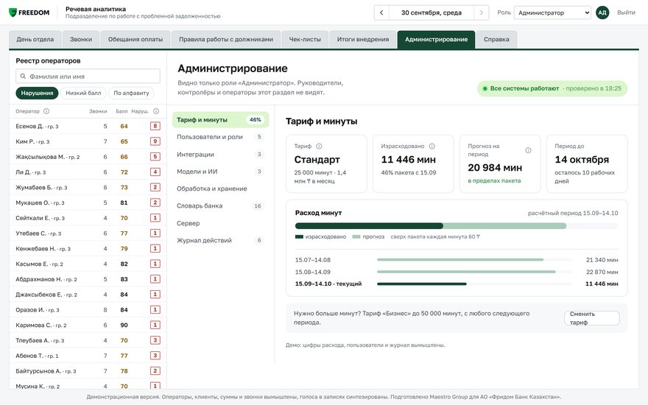Select operator row Кенжебаев Н.
Viewport: 648px width, 405px height.
tap(88, 248)
